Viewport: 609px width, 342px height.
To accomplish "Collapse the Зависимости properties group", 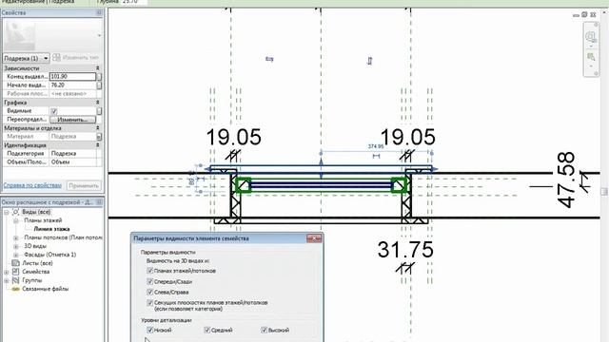I will (97, 68).
